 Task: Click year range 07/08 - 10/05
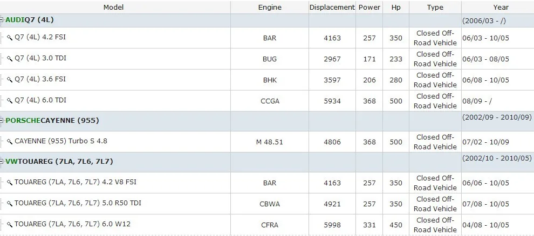(485, 204)
